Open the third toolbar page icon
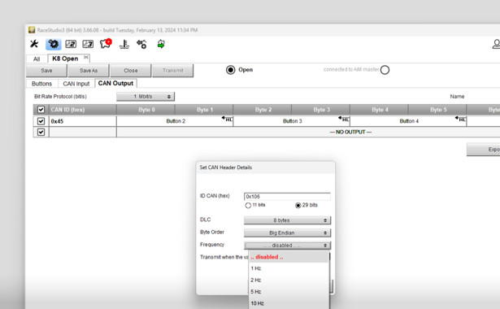Screen dimensions: 500x309 [x=88, y=44]
